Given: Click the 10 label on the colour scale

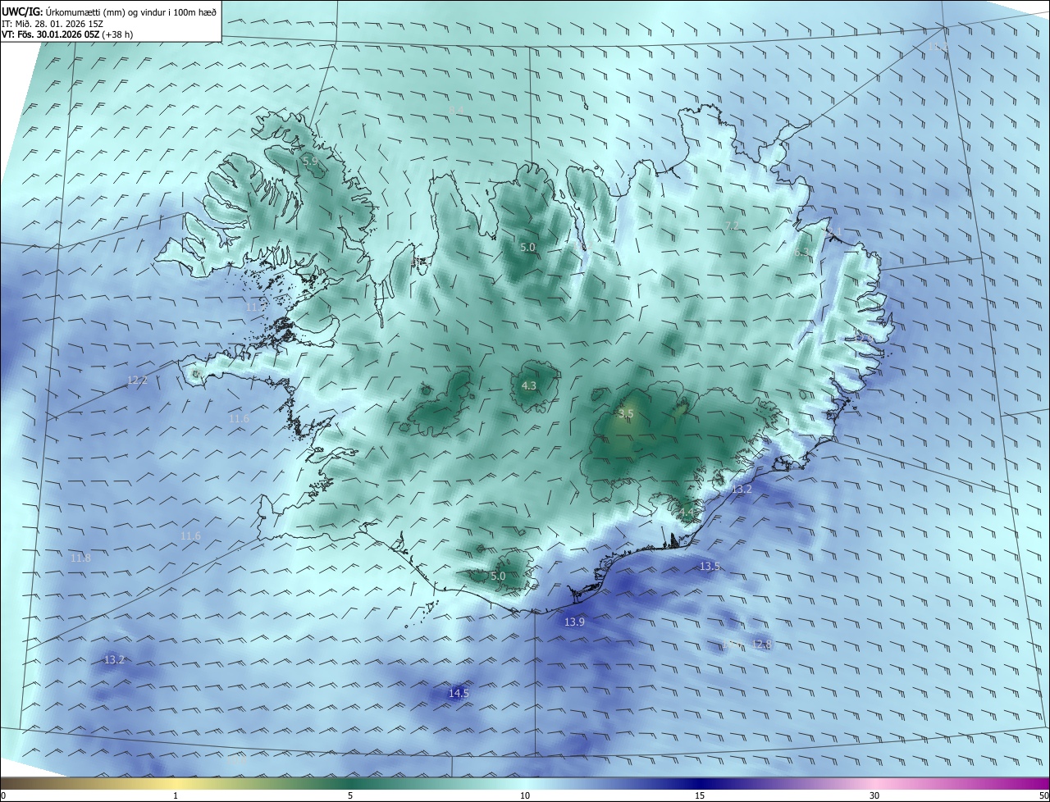Looking at the screenshot, I should 525,795.
